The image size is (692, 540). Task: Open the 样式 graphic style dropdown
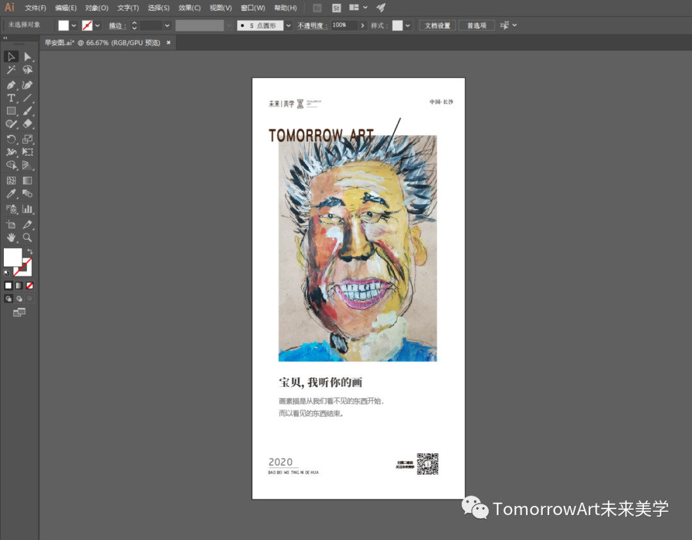click(x=408, y=26)
